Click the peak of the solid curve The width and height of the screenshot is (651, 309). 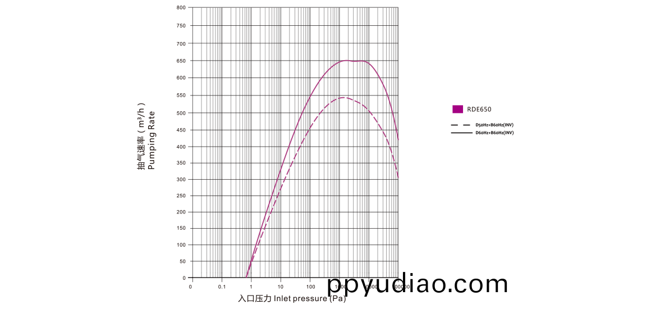[346, 60]
